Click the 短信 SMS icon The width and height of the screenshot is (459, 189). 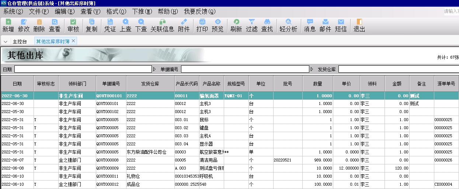pos(341,25)
